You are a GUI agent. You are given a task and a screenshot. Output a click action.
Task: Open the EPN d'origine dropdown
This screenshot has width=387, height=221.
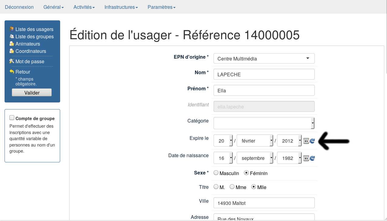point(264,58)
